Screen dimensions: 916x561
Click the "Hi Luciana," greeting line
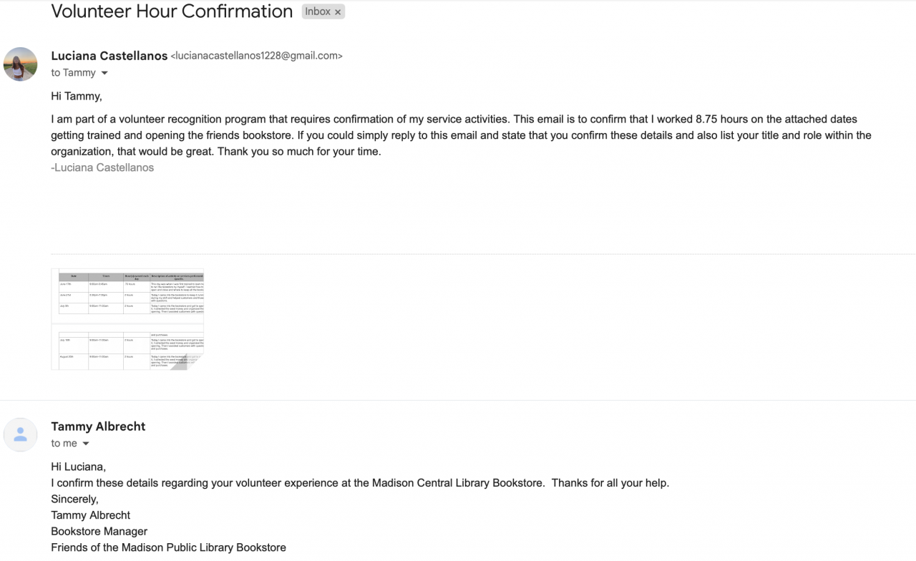coord(78,467)
